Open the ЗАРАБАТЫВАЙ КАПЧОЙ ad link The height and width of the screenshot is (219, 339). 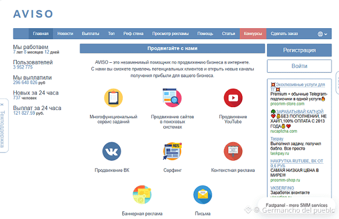[x=299, y=112]
